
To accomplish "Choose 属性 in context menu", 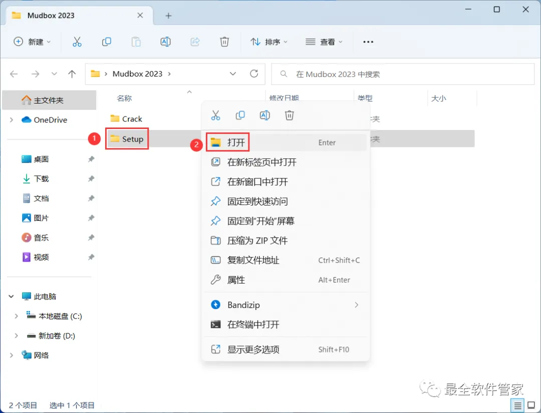I will (286, 279).
